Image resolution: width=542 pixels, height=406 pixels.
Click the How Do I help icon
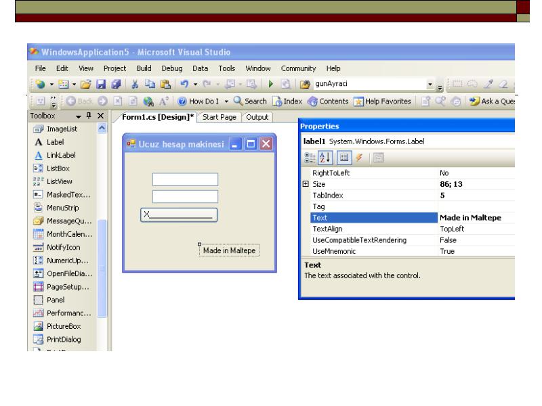point(182,101)
